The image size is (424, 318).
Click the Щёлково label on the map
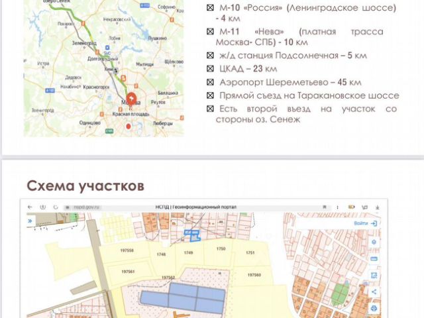tap(174, 62)
